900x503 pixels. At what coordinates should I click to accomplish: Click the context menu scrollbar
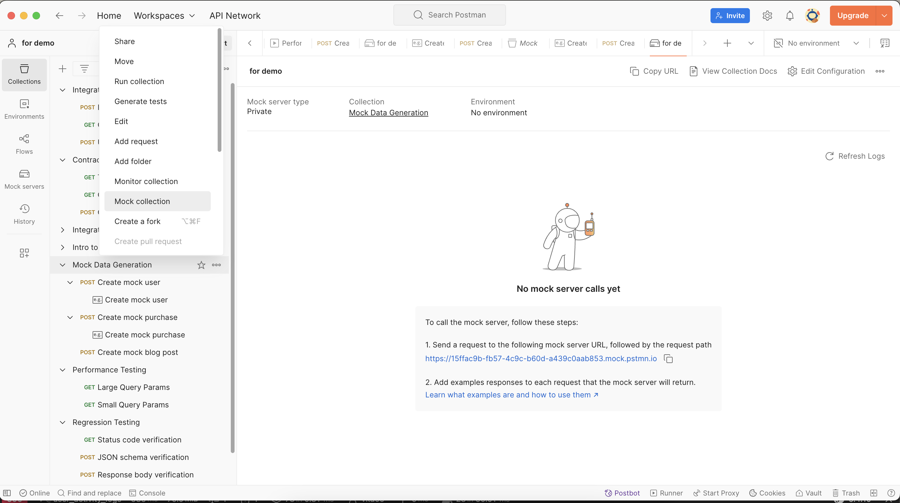pos(220,90)
